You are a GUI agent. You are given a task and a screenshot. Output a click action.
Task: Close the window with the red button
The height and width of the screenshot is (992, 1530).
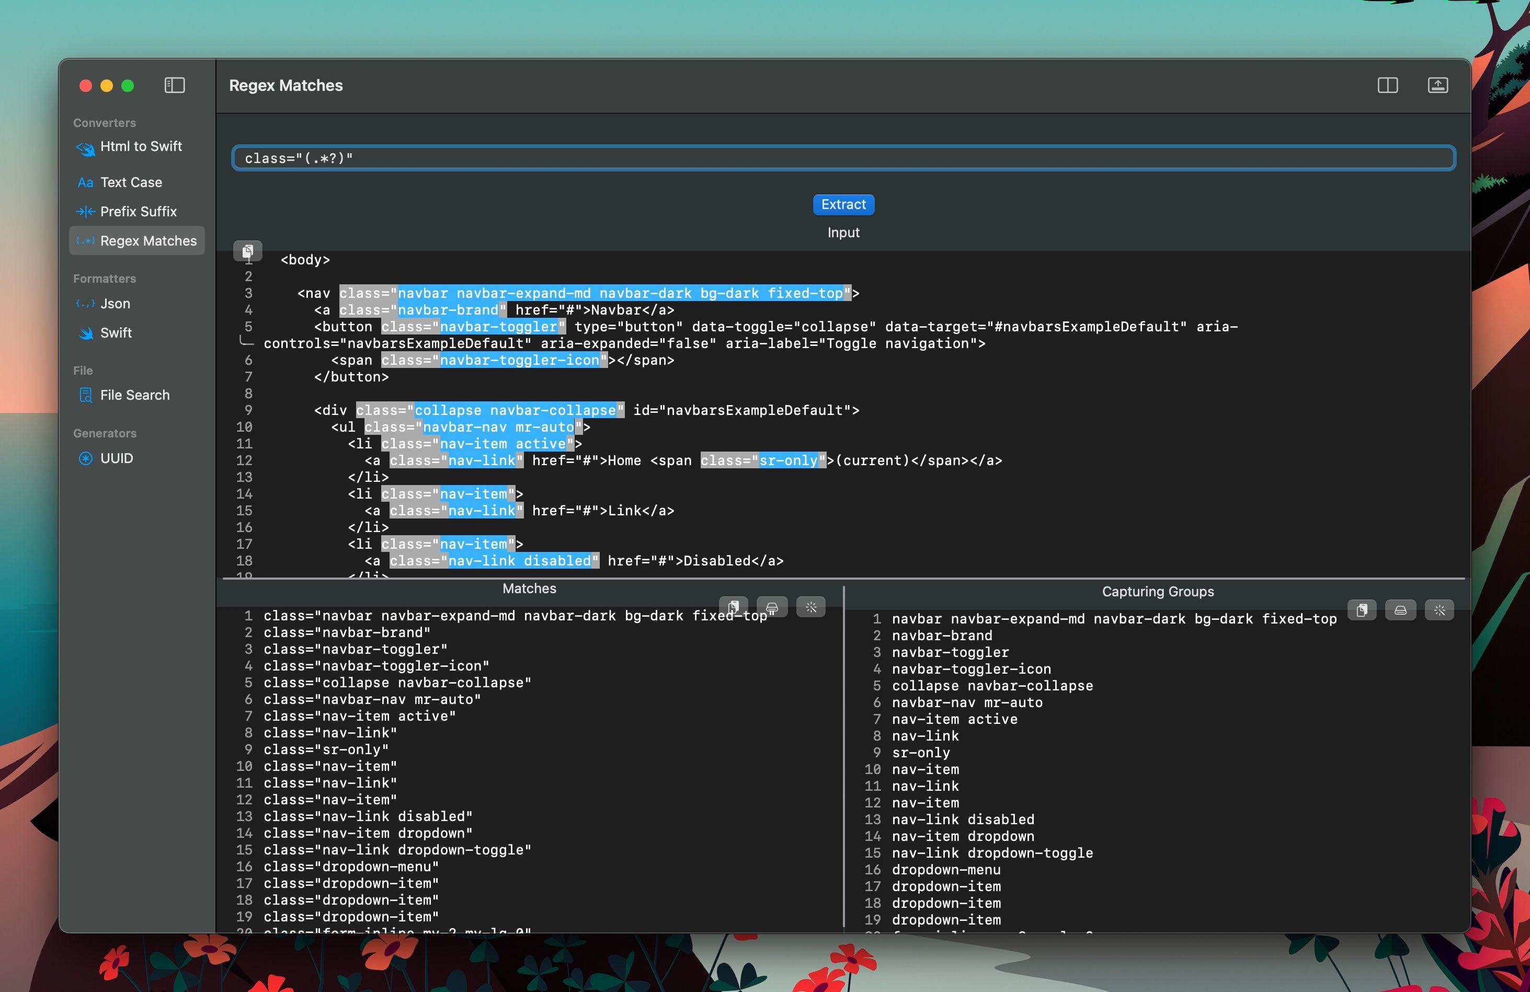(x=86, y=85)
